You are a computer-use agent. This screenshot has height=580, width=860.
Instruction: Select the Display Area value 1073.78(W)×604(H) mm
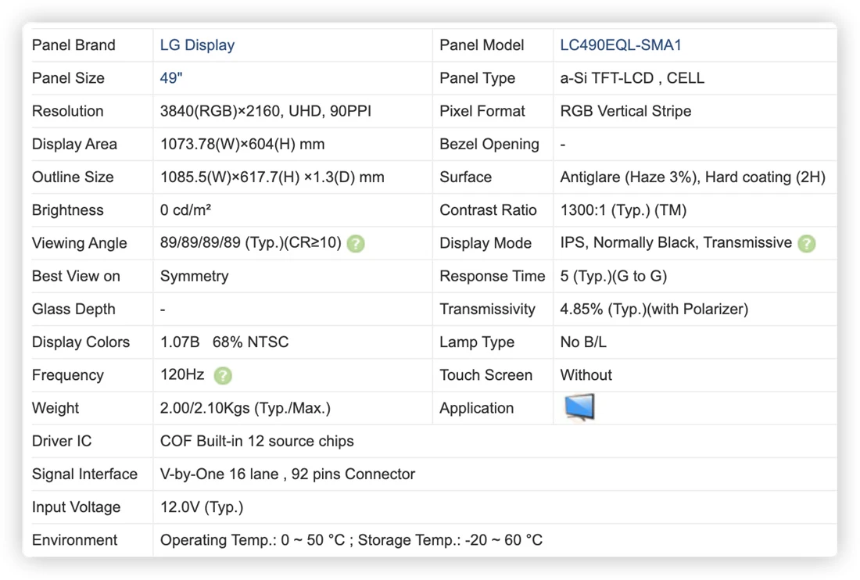click(x=242, y=144)
